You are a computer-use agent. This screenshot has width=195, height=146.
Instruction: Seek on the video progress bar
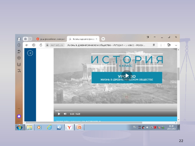[116, 111]
